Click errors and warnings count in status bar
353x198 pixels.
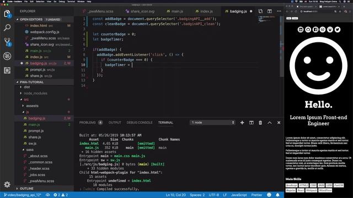61,195
